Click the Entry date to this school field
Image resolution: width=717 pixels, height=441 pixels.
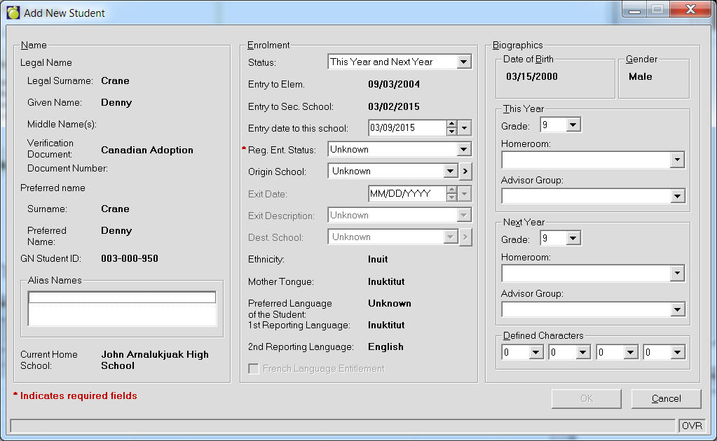407,127
